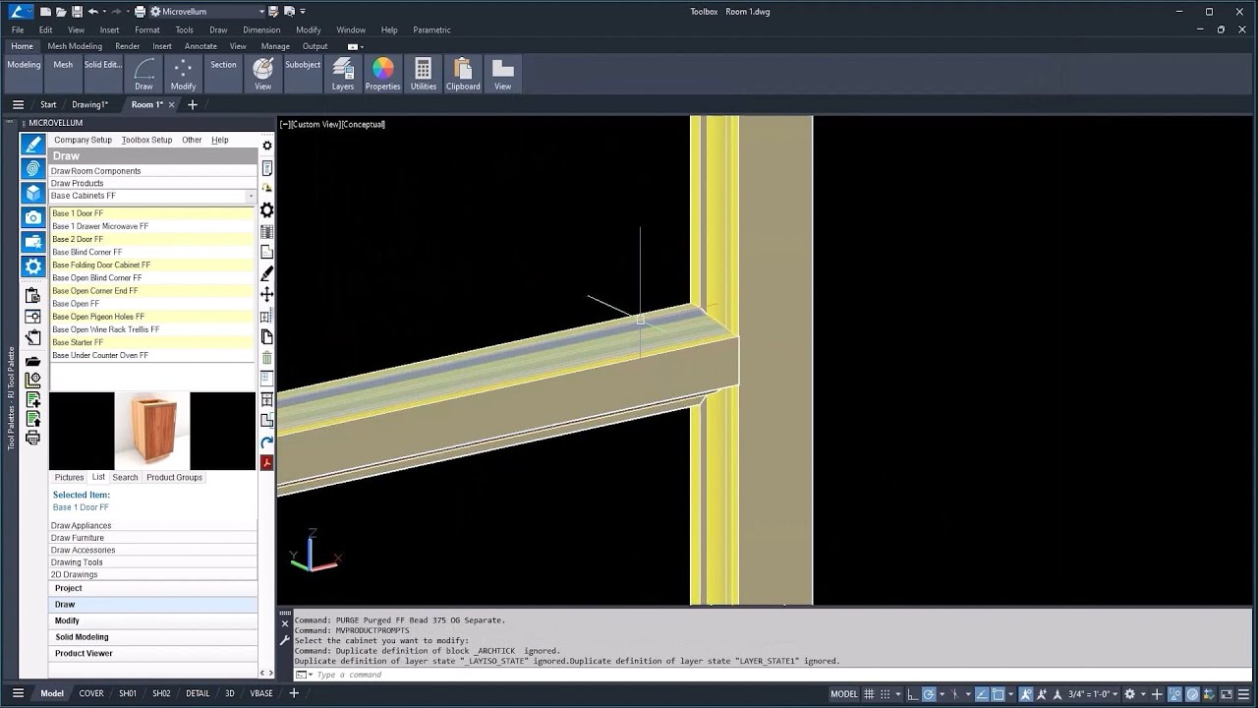This screenshot has height=708, width=1258.
Task: Open the Dimension menu
Action: (x=261, y=29)
